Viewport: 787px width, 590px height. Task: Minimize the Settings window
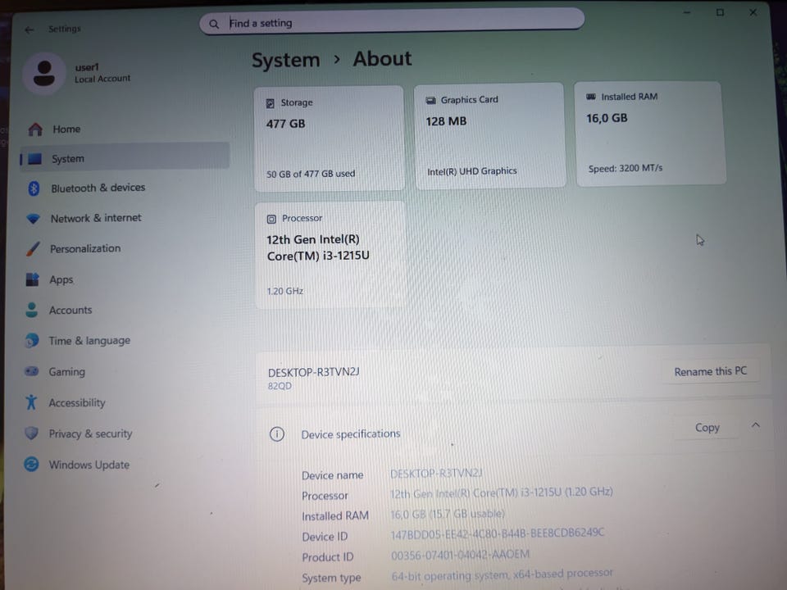pyautogui.click(x=687, y=12)
